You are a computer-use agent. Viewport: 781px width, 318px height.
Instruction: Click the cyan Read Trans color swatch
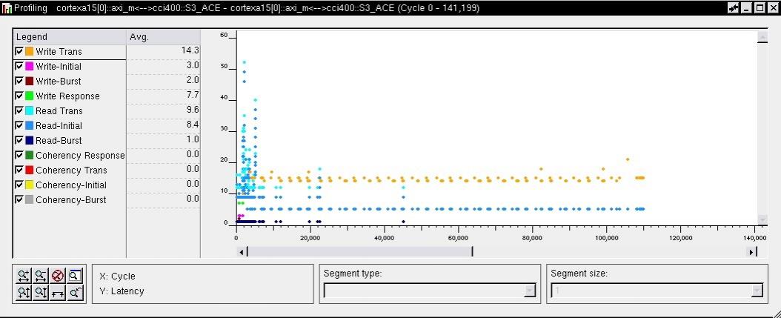tap(30, 110)
